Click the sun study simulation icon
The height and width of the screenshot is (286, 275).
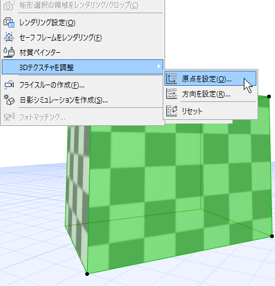point(9,100)
